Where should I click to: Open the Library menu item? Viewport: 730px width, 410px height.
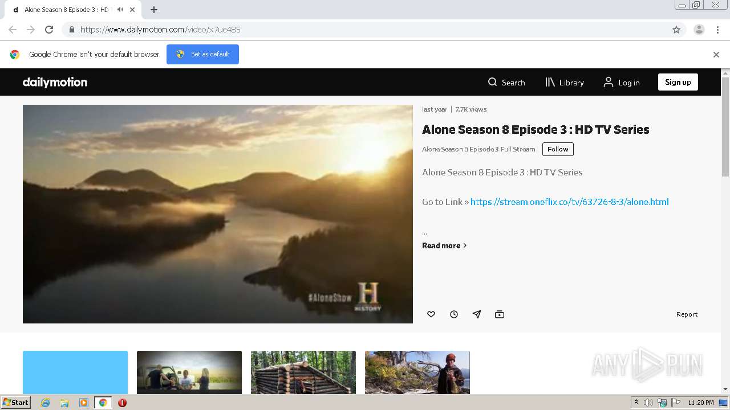click(x=565, y=83)
